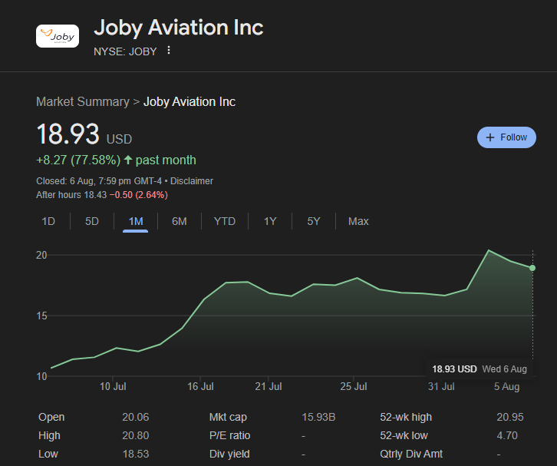This screenshot has height=466, width=557.
Task: Select the 1M chart range tab
Action: coord(136,221)
